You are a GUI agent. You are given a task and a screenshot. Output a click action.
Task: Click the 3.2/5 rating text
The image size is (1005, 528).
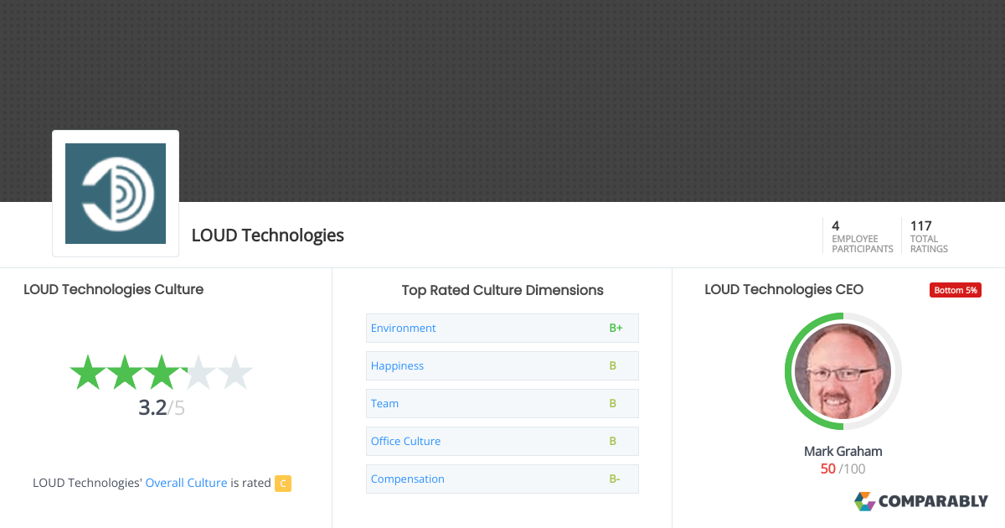162,408
